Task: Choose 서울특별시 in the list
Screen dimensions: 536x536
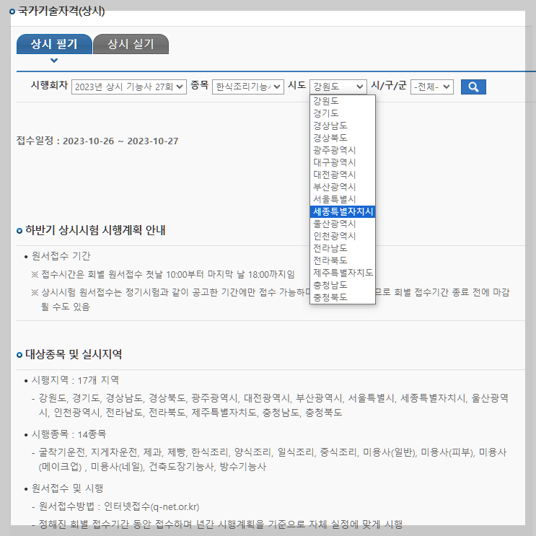Action: (x=343, y=199)
